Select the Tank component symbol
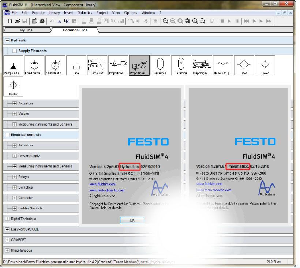Viewport: 300px width, 268px height. tap(76, 66)
